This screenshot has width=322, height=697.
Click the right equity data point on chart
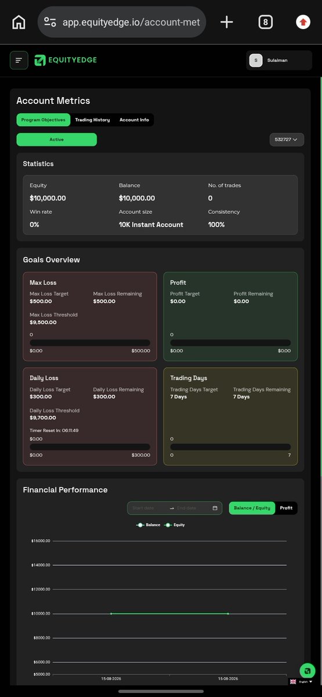coord(228,613)
